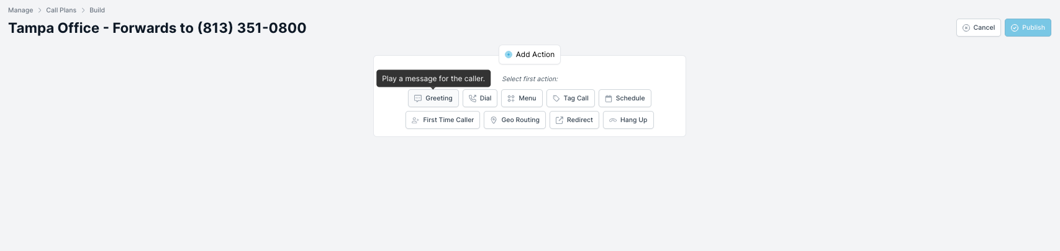Click the Add Action button label
The height and width of the screenshot is (251, 1060).
pyautogui.click(x=535, y=55)
